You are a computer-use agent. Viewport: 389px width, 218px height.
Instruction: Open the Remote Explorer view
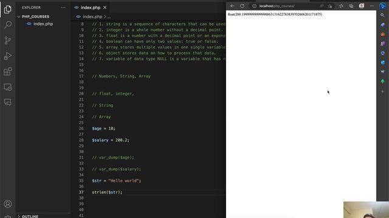click(x=8, y=87)
